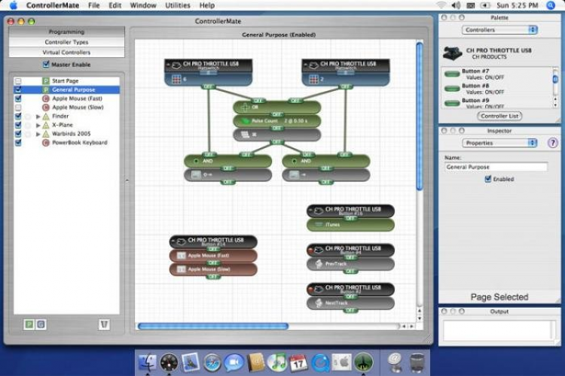The width and height of the screenshot is (565, 376).
Task: Click the Name field containing General Purpose
Action: (x=496, y=167)
